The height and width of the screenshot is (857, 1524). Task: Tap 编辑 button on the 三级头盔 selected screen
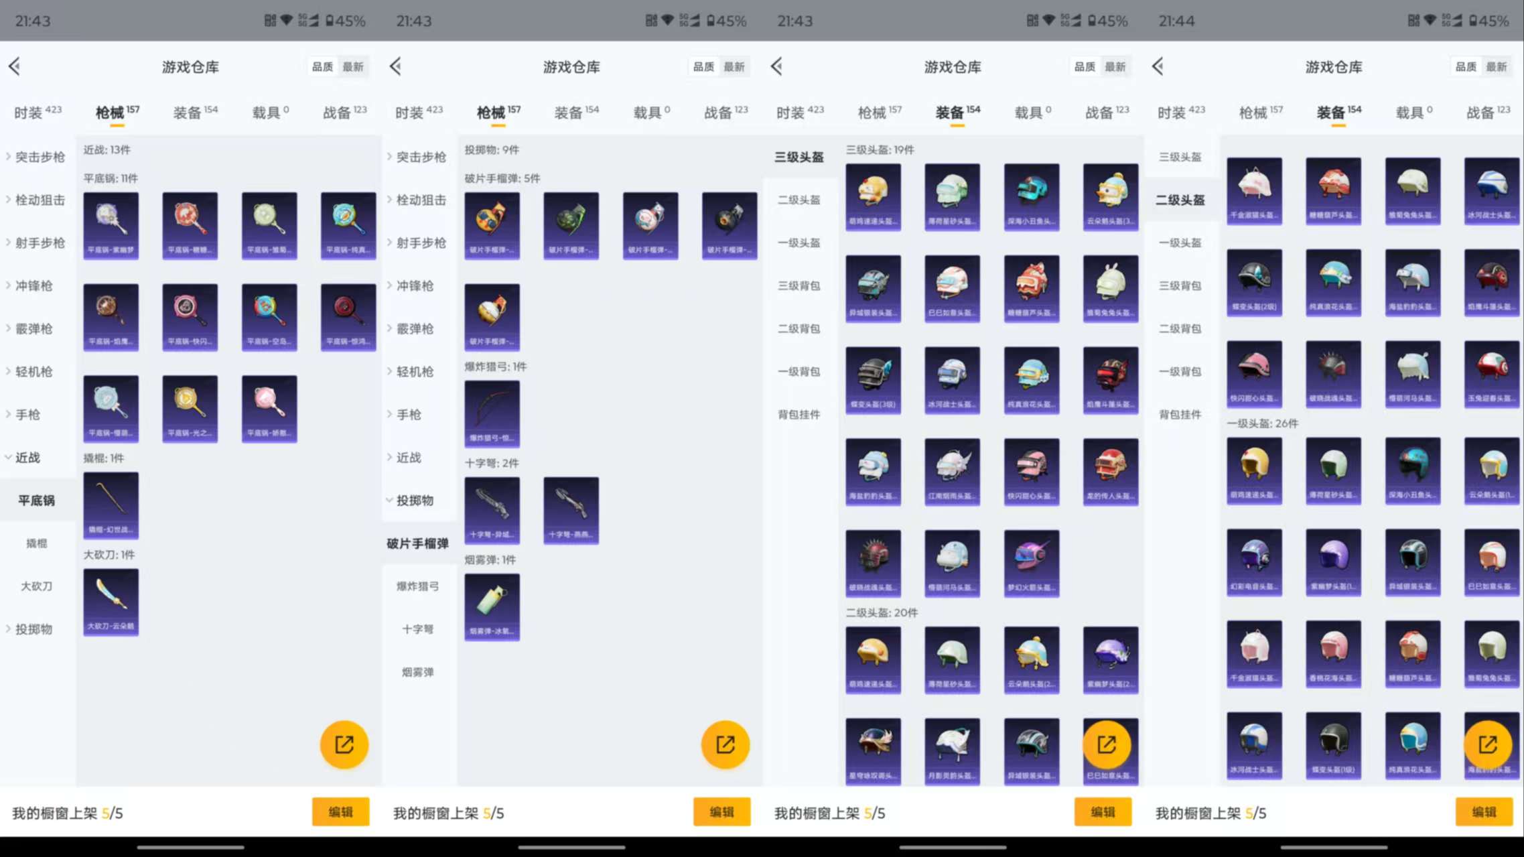(x=1103, y=811)
